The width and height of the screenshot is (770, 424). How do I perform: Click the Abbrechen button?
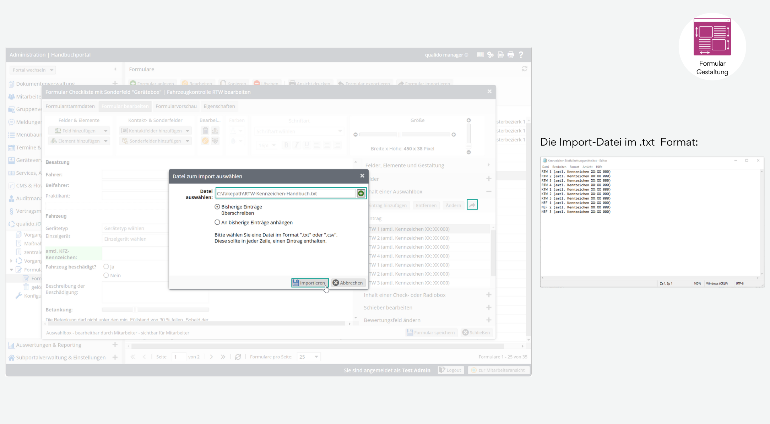click(x=348, y=283)
